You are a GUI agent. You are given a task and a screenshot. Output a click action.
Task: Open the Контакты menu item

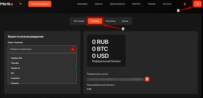pos(167,4)
